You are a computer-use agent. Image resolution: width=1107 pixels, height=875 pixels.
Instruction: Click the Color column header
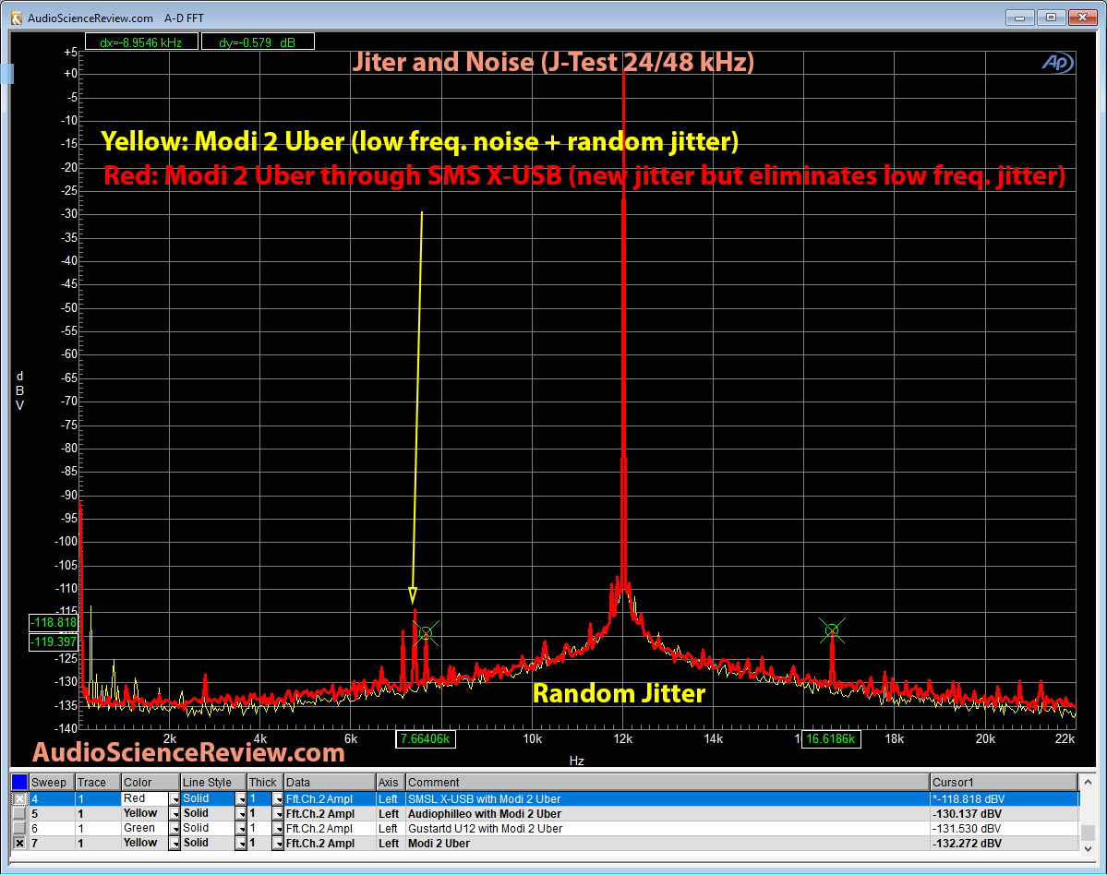click(x=150, y=782)
